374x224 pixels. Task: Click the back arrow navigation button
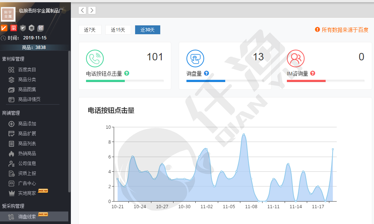point(82,10)
